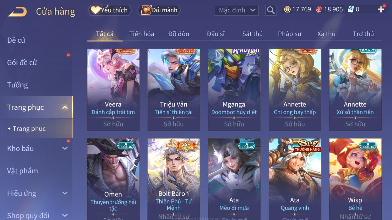
Task: Open Đổi mảnh fragment exchange chest
Action: coord(159,10)
